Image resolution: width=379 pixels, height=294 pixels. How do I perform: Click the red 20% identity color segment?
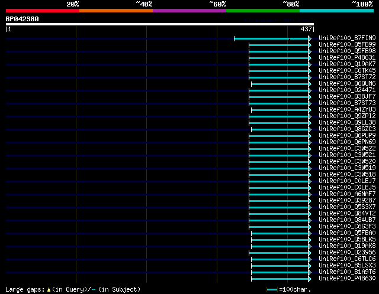click(x=43, y=11)
